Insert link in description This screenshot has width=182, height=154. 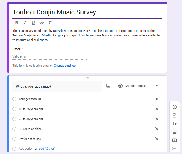(x=41, y=23)
